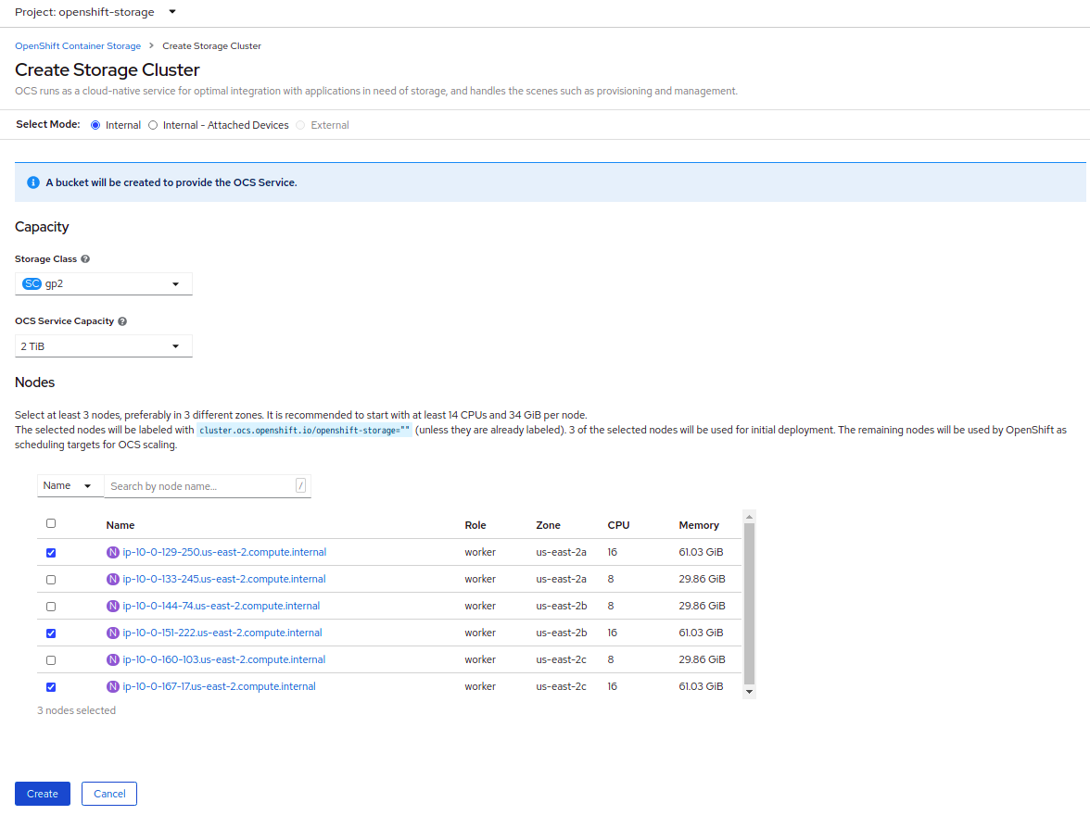Click the 'Capacity' section heading

42,227
